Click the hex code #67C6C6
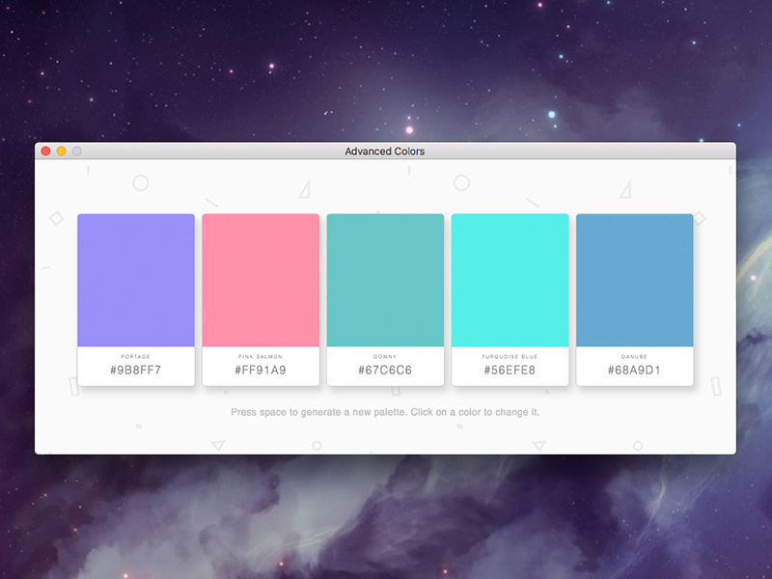The width and height of the screenshot is (772, 579). tap(385, 369)
